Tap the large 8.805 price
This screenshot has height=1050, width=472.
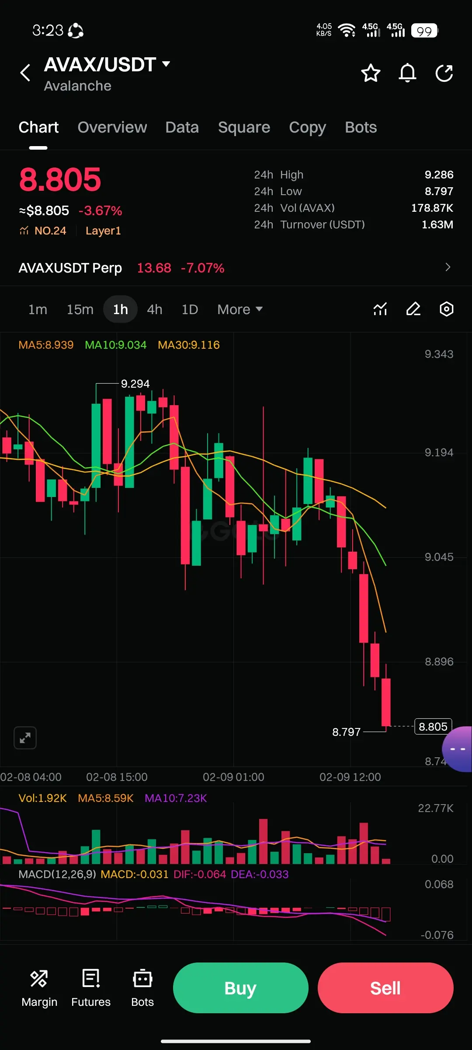tap(60, 179)
